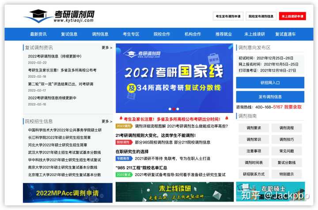Open the 调剂时间表 guide button
Screen dimensions: 318x210
tap(254, 163)
